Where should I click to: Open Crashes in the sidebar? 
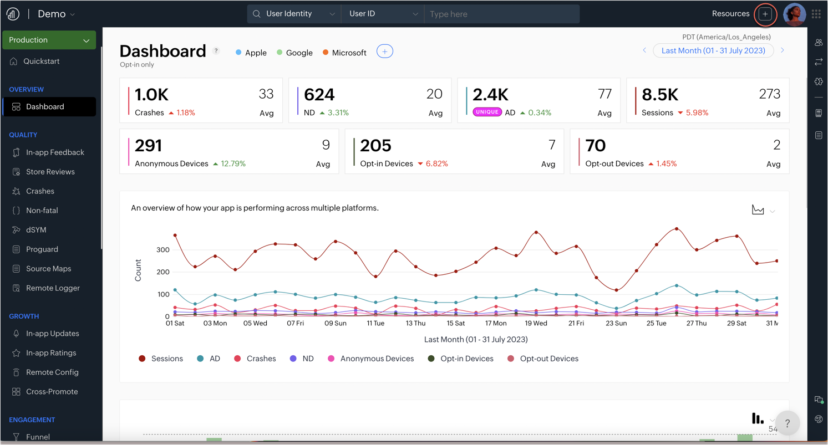tap(40, 191)
